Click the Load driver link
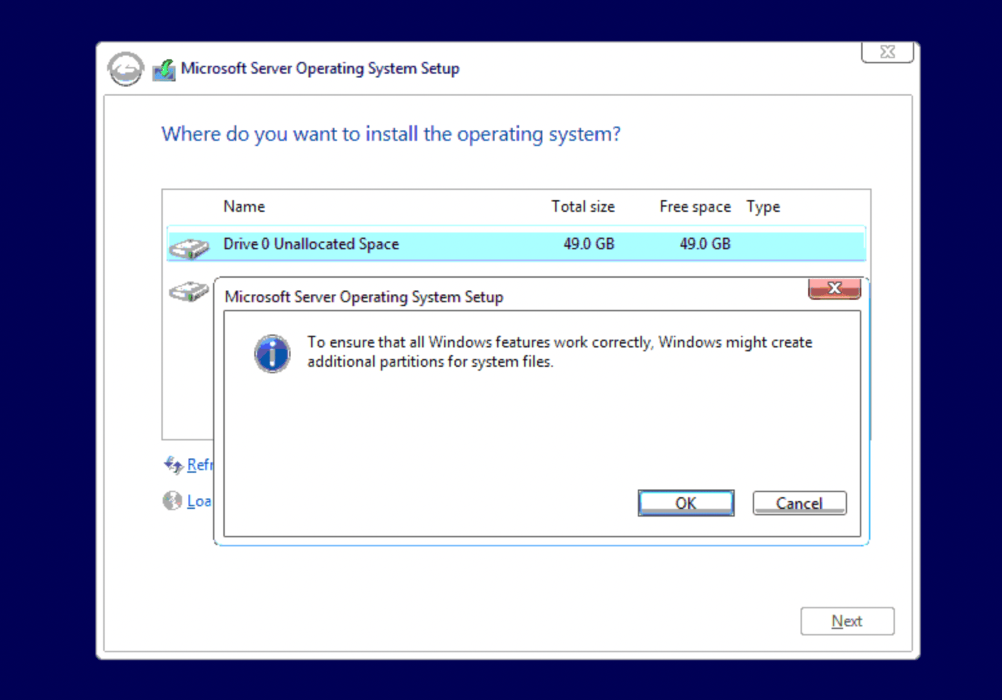Screen dimensions: 1002x700 click(199, 501)
